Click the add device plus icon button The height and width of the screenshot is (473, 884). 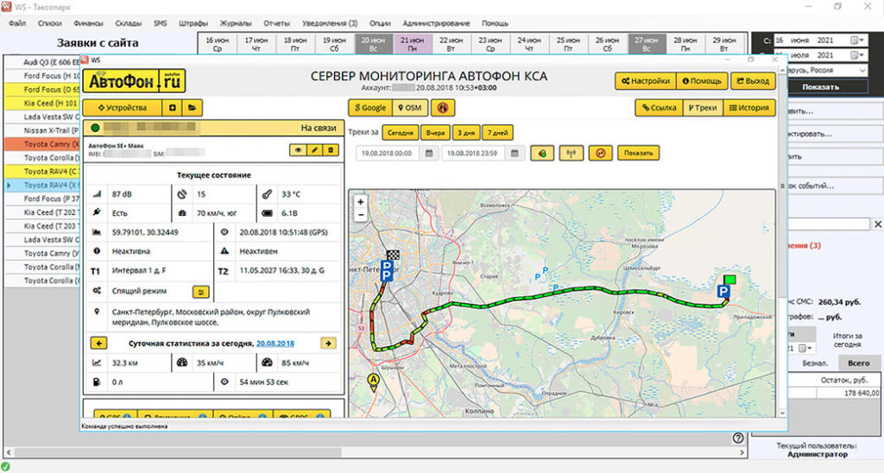click(172, 108)
